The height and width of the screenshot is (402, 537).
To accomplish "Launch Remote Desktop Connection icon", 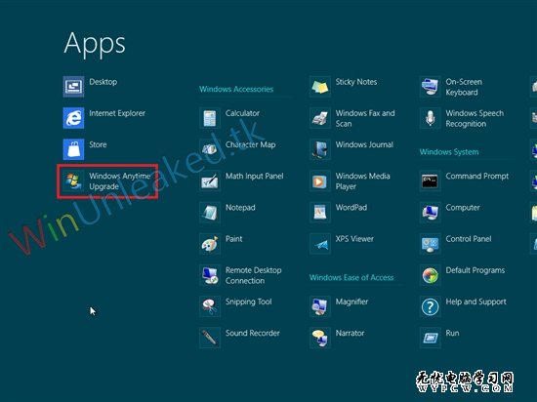I will point(210,275).
